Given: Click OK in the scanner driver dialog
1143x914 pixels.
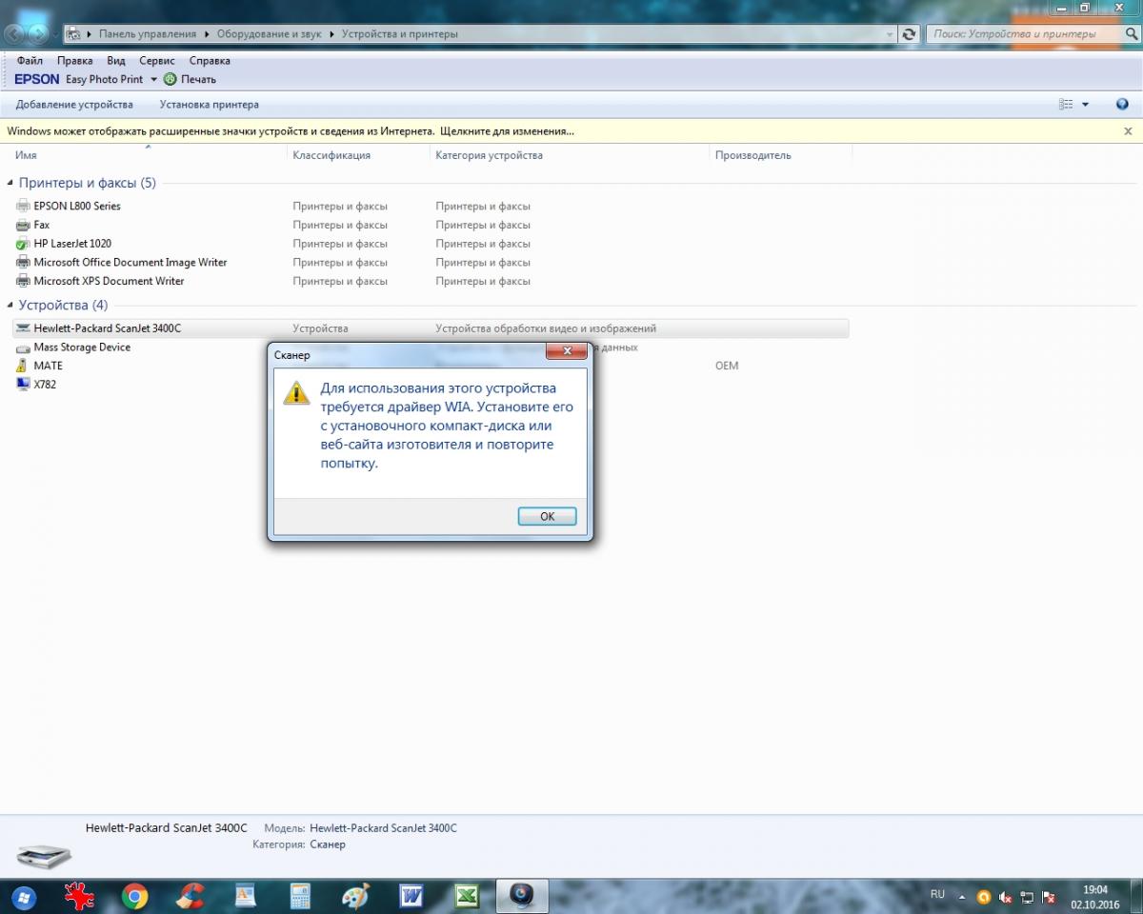Looking at the screenshot, I should click(547, 516).
